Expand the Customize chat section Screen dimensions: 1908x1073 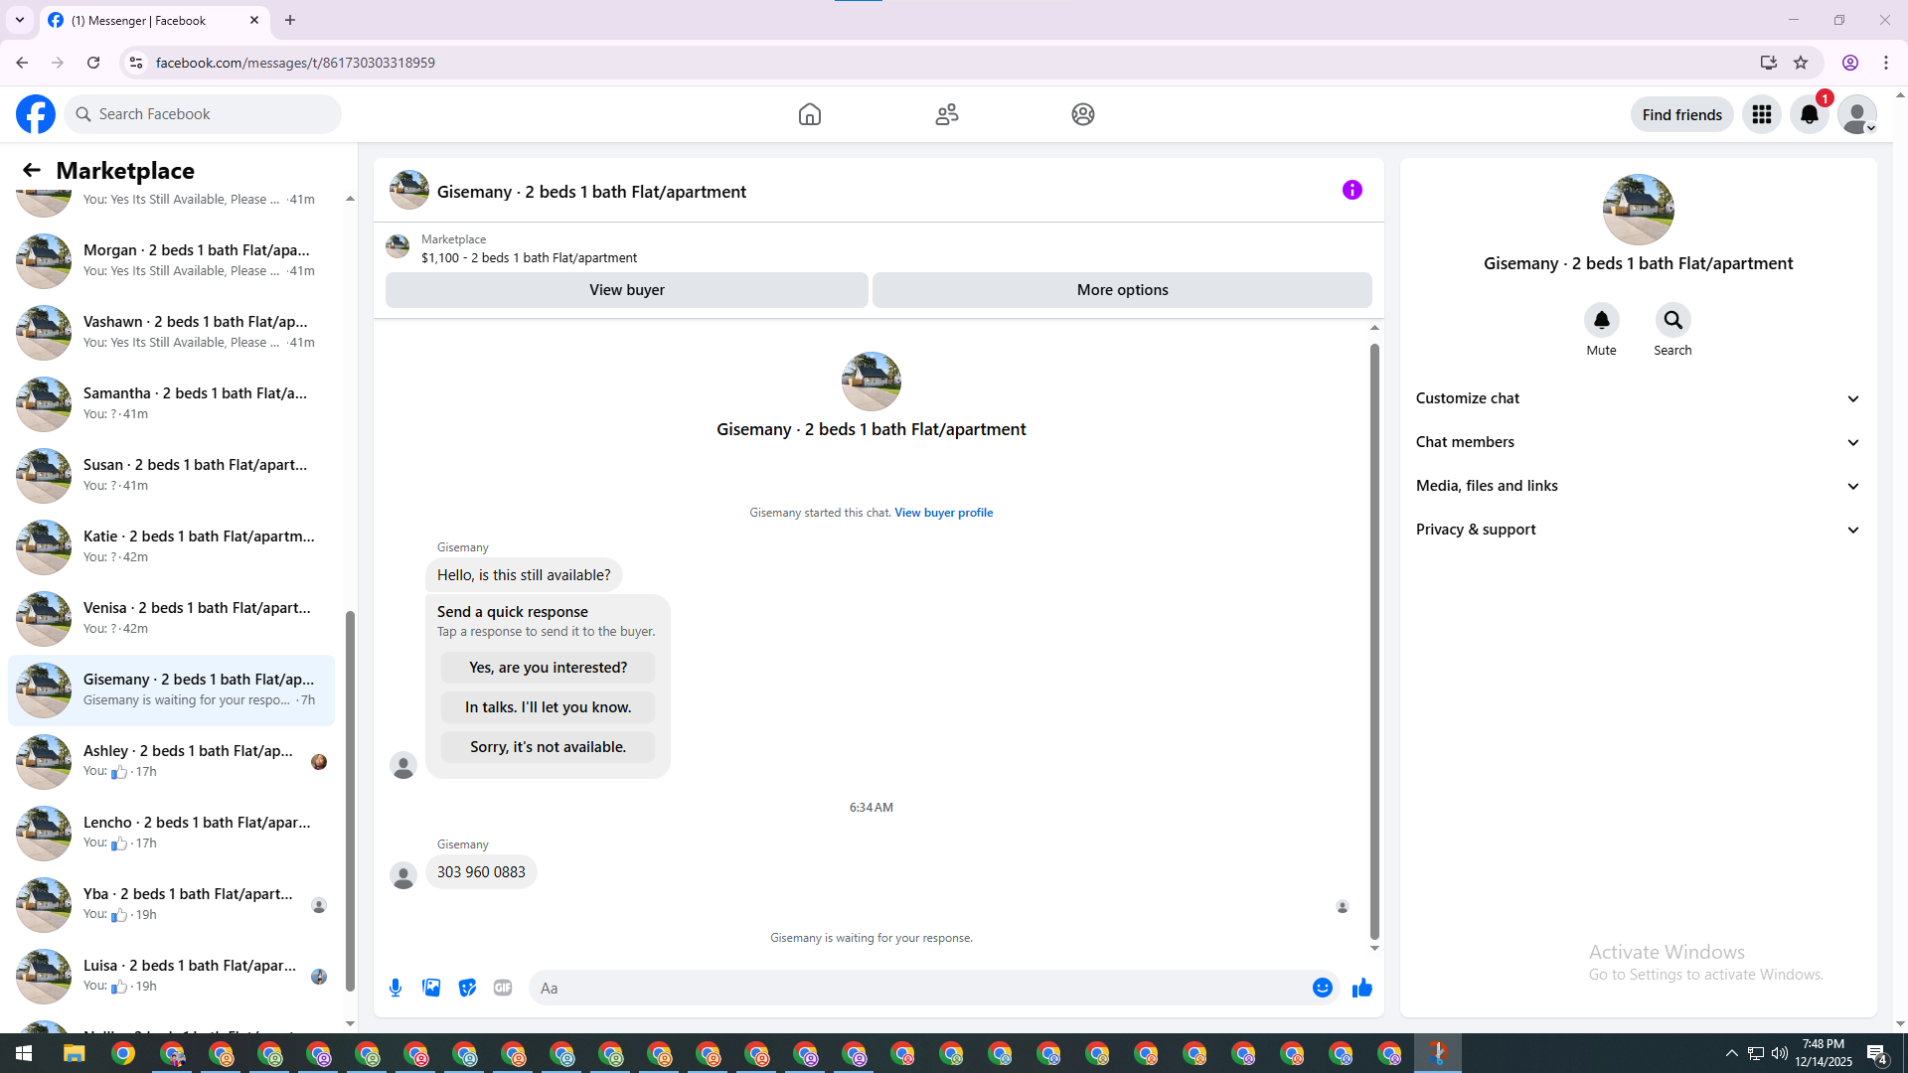pyautogui.click(x=1638, y=398)
